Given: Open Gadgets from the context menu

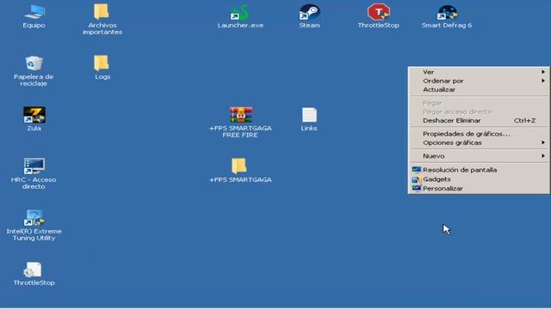Looking at the screenshot, I should (479, 179).
